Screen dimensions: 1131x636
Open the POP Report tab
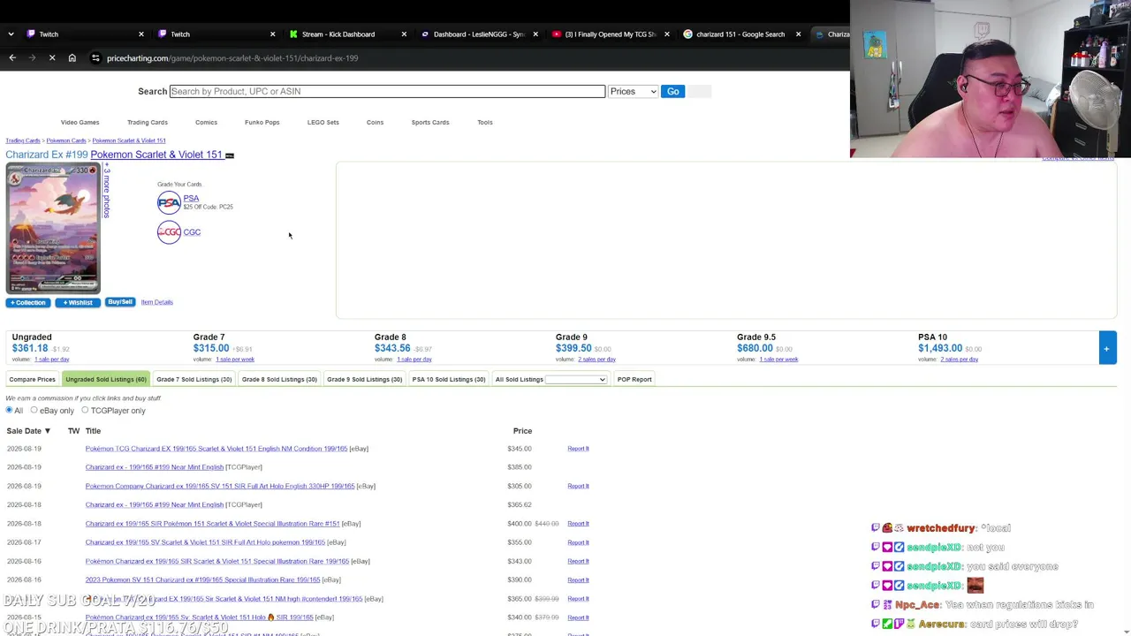634,380
